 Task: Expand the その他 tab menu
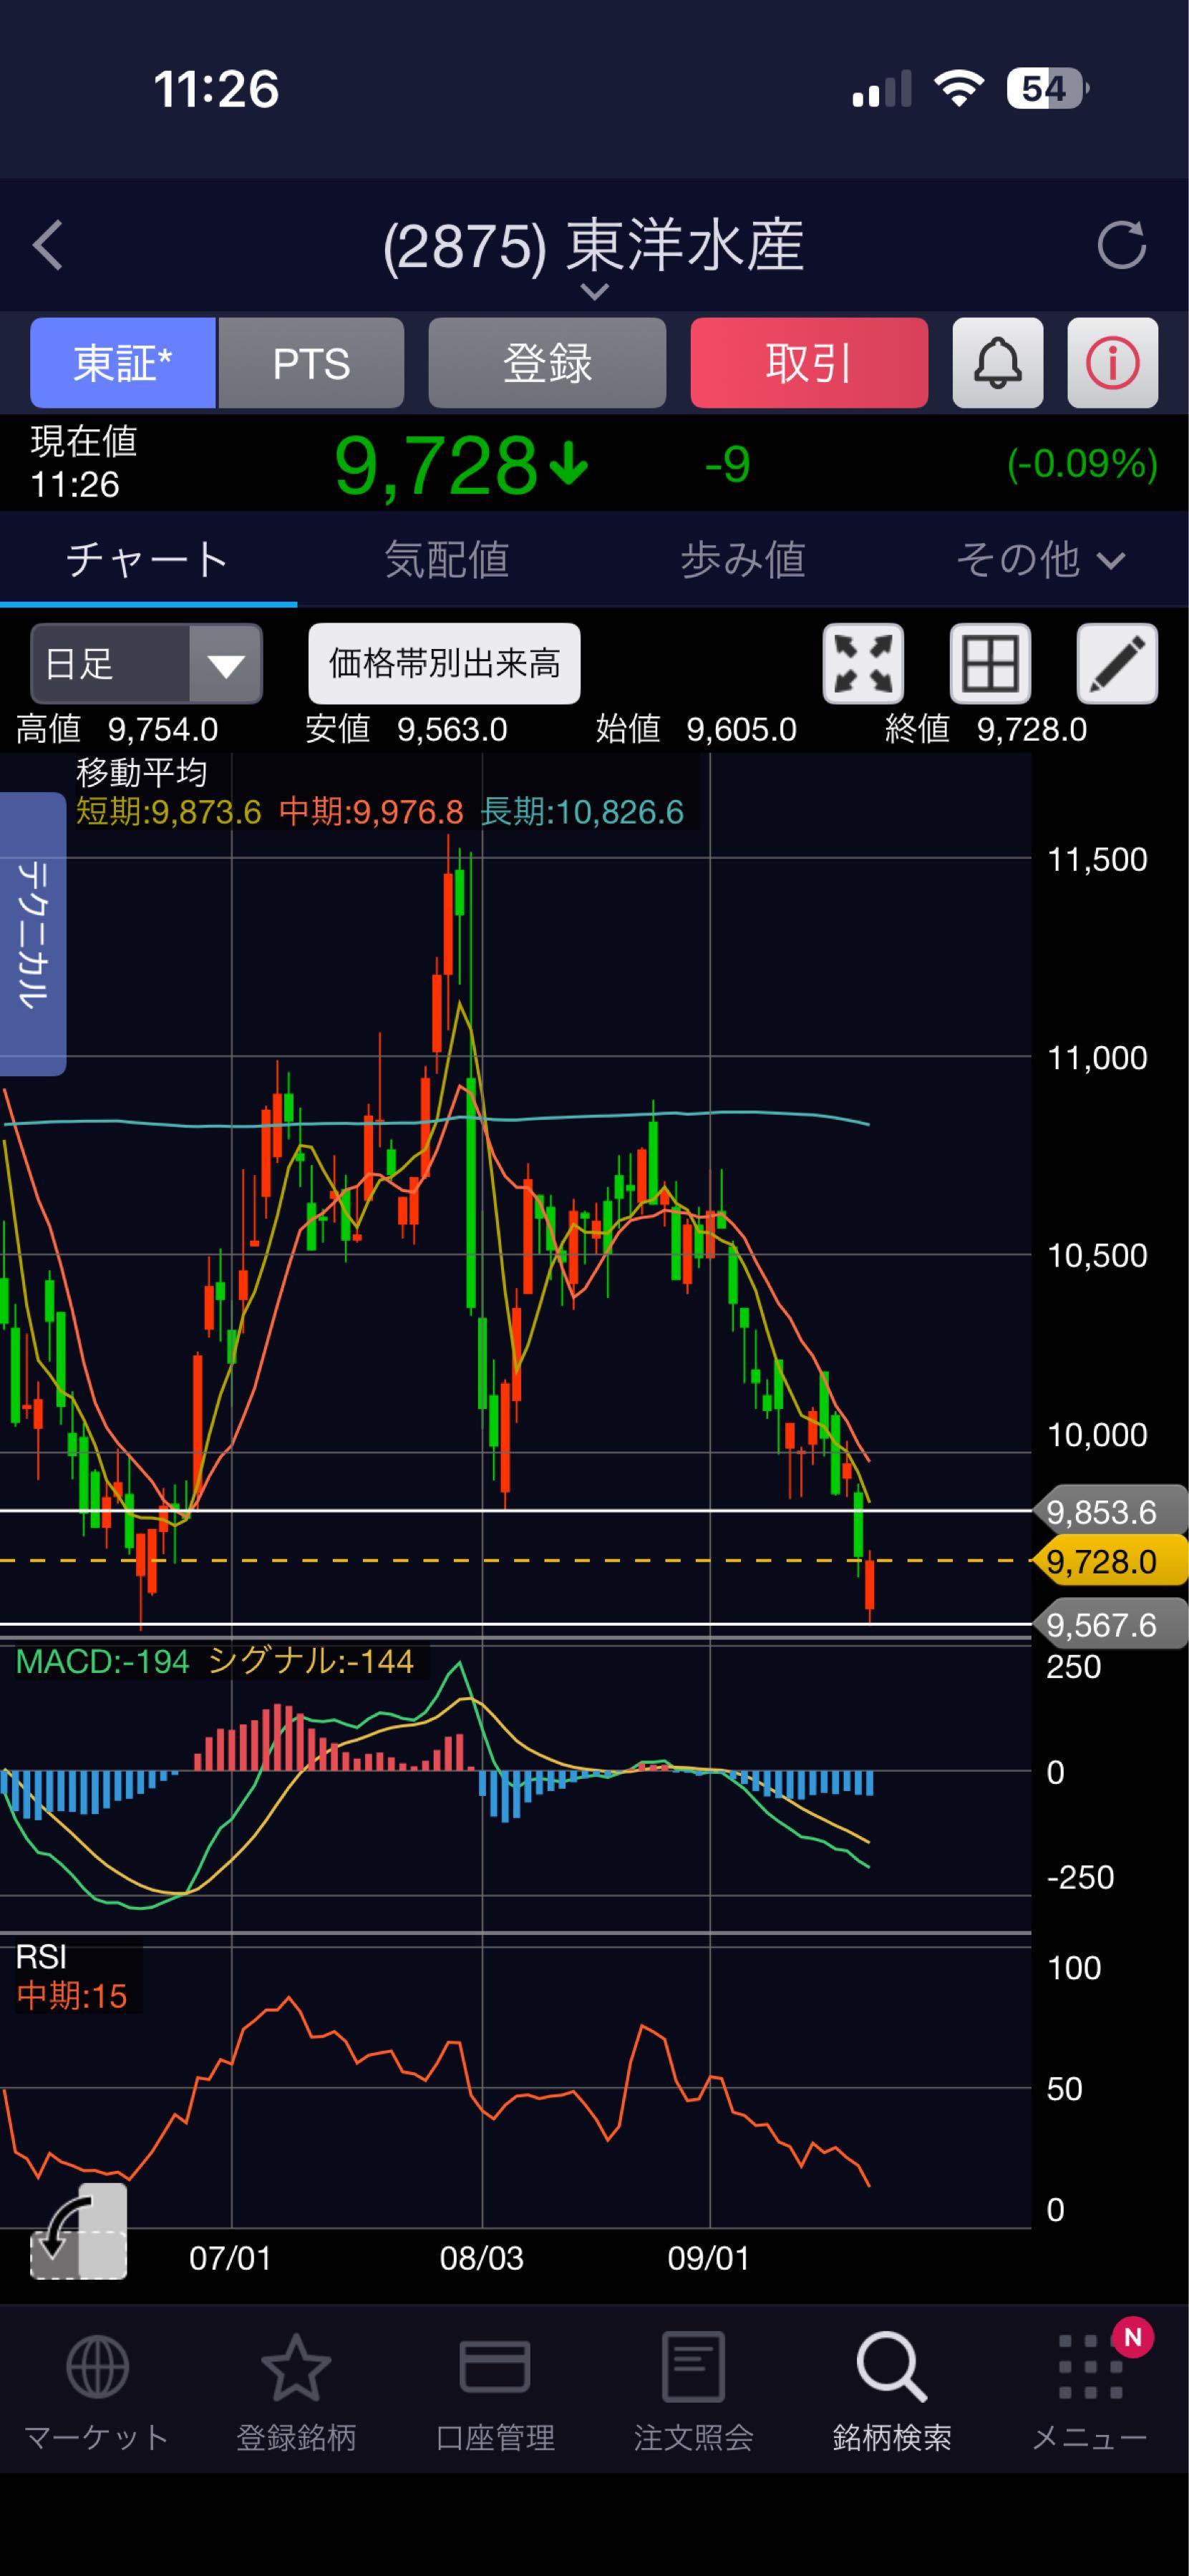(x=1040, y=559)
